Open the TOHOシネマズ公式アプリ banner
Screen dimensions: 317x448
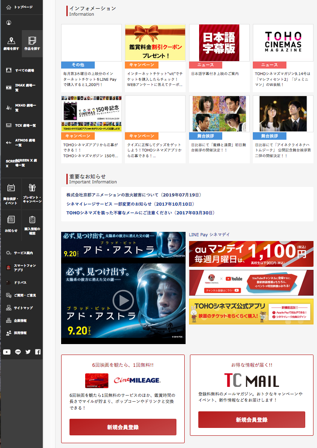pyautogui.click(x=251, y=312)
